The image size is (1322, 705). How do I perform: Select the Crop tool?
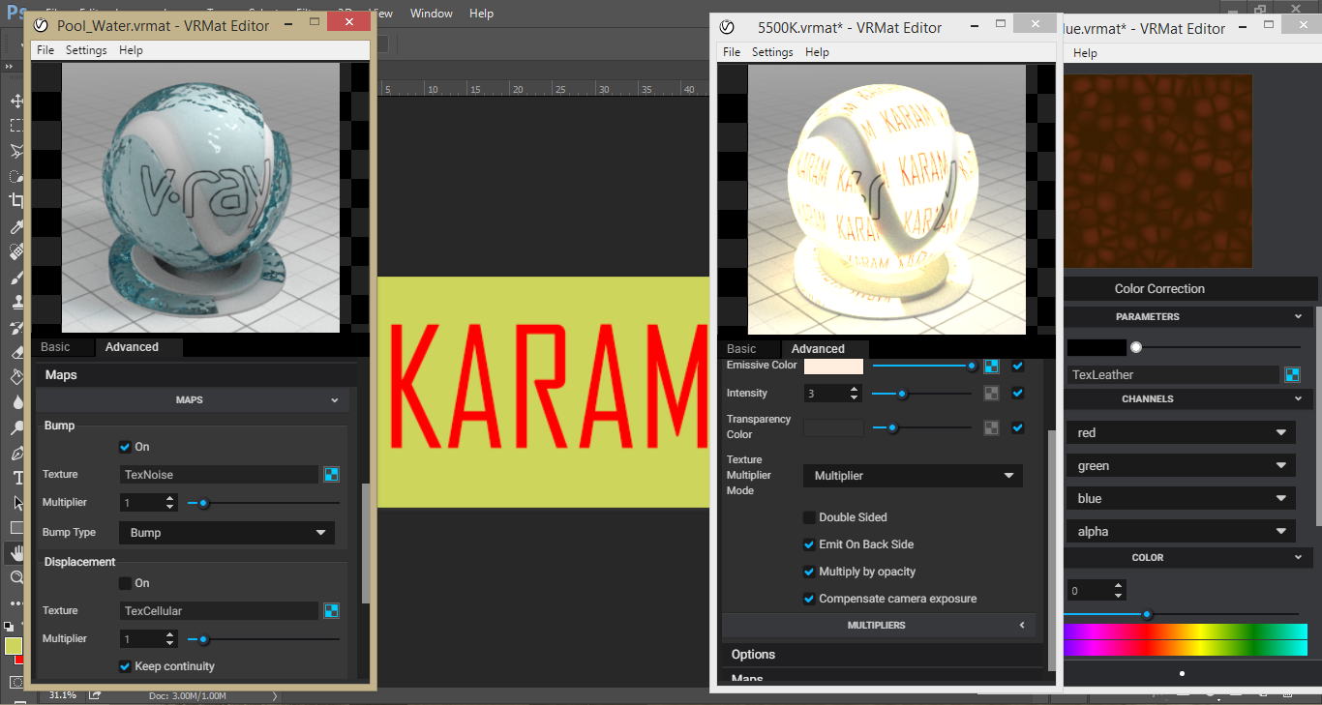pos(16,201)
